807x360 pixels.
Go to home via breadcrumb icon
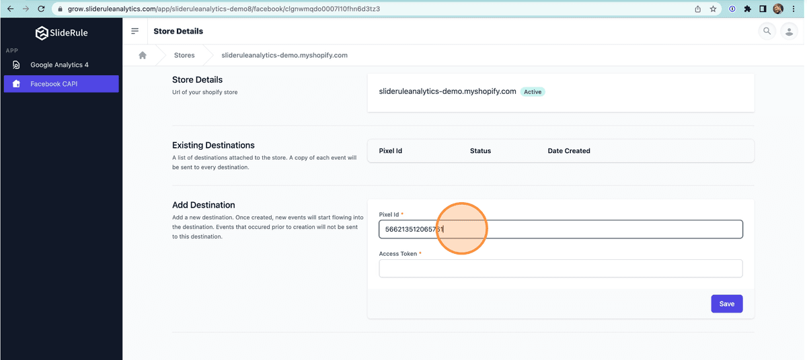click(143, 55)
